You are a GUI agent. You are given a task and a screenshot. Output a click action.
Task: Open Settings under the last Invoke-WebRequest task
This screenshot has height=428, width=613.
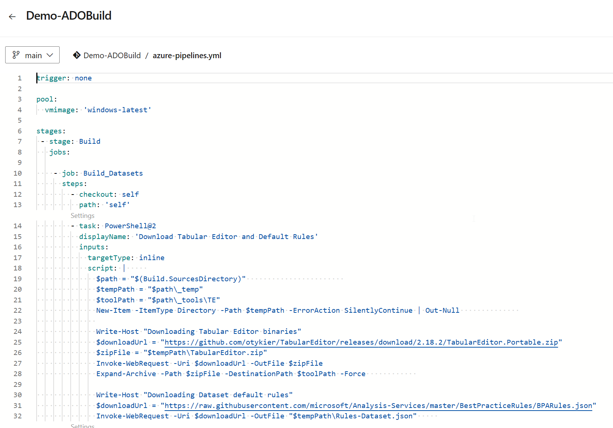click(82, 425)
